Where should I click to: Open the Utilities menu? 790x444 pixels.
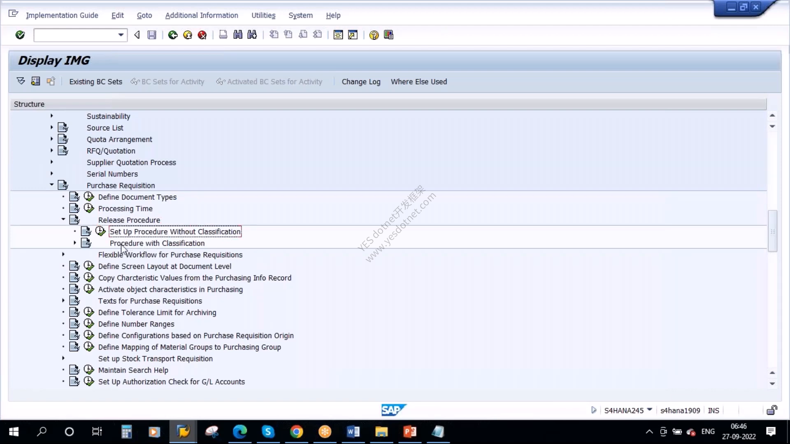point(263,15)
